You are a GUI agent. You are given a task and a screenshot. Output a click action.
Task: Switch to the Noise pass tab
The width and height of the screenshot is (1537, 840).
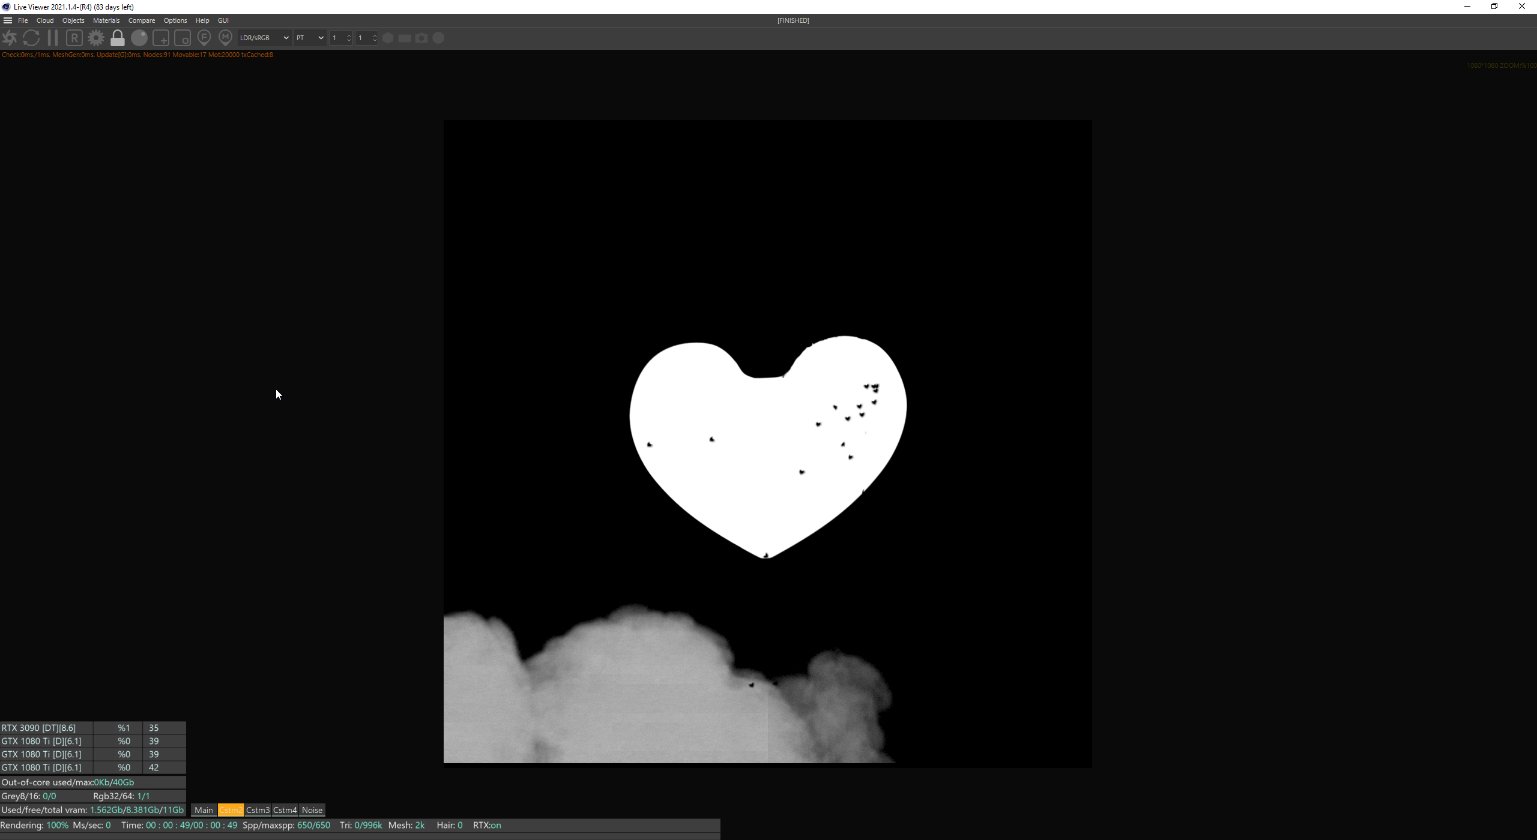(312, 811)
